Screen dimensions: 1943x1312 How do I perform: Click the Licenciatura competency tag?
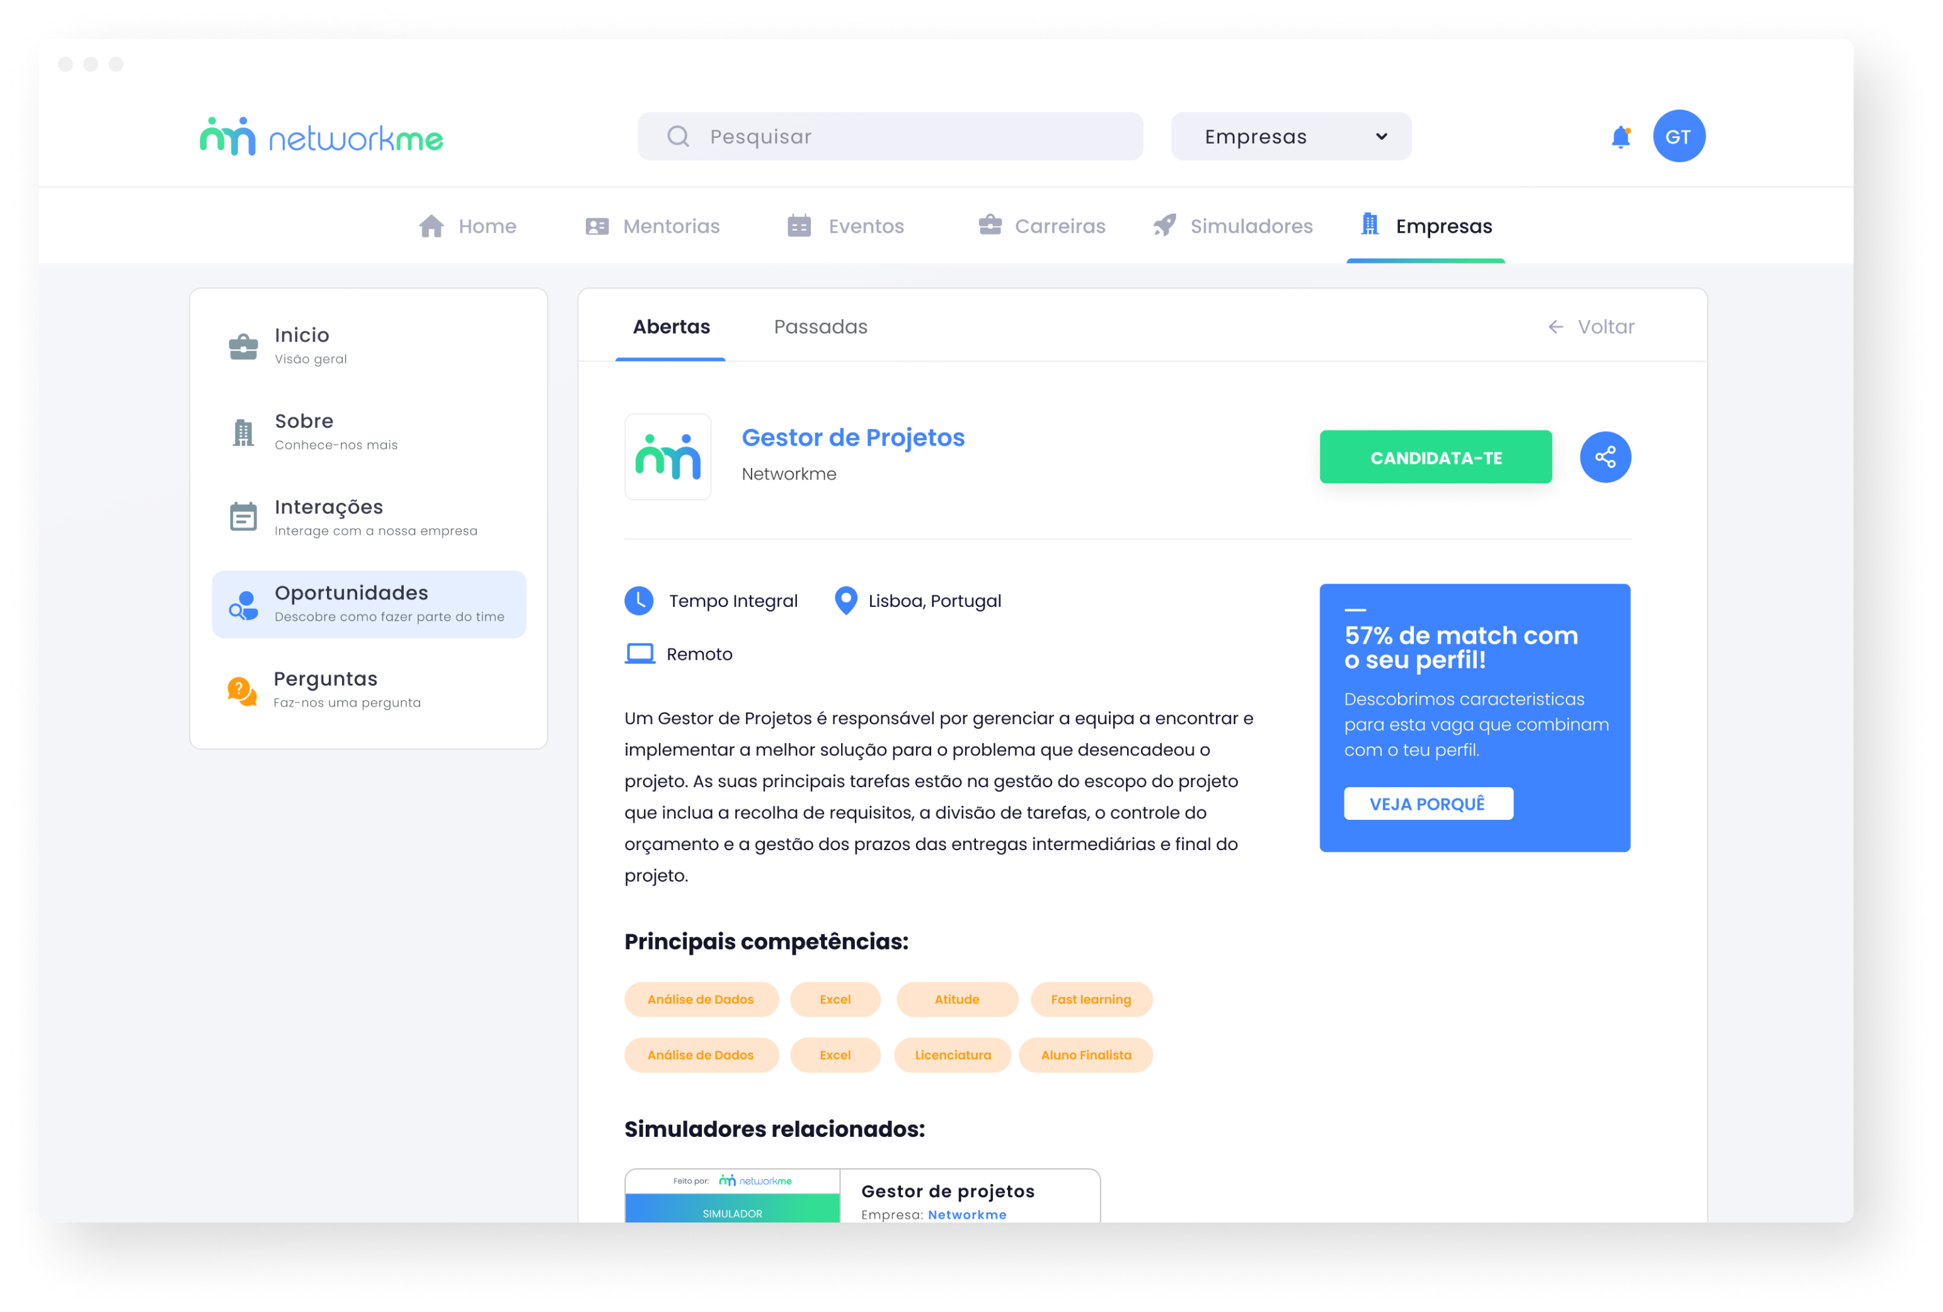[x=952, y=1056]
